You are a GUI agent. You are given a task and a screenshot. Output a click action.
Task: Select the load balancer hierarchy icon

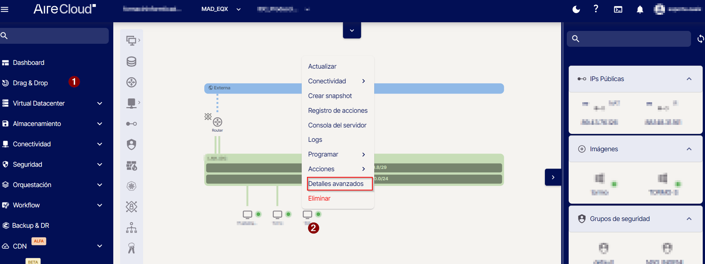pyautogui.click(x=131, y=227)
